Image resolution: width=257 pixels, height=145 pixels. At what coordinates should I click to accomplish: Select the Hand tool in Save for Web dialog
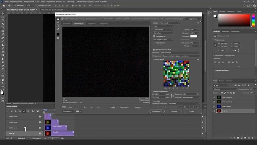58,19
